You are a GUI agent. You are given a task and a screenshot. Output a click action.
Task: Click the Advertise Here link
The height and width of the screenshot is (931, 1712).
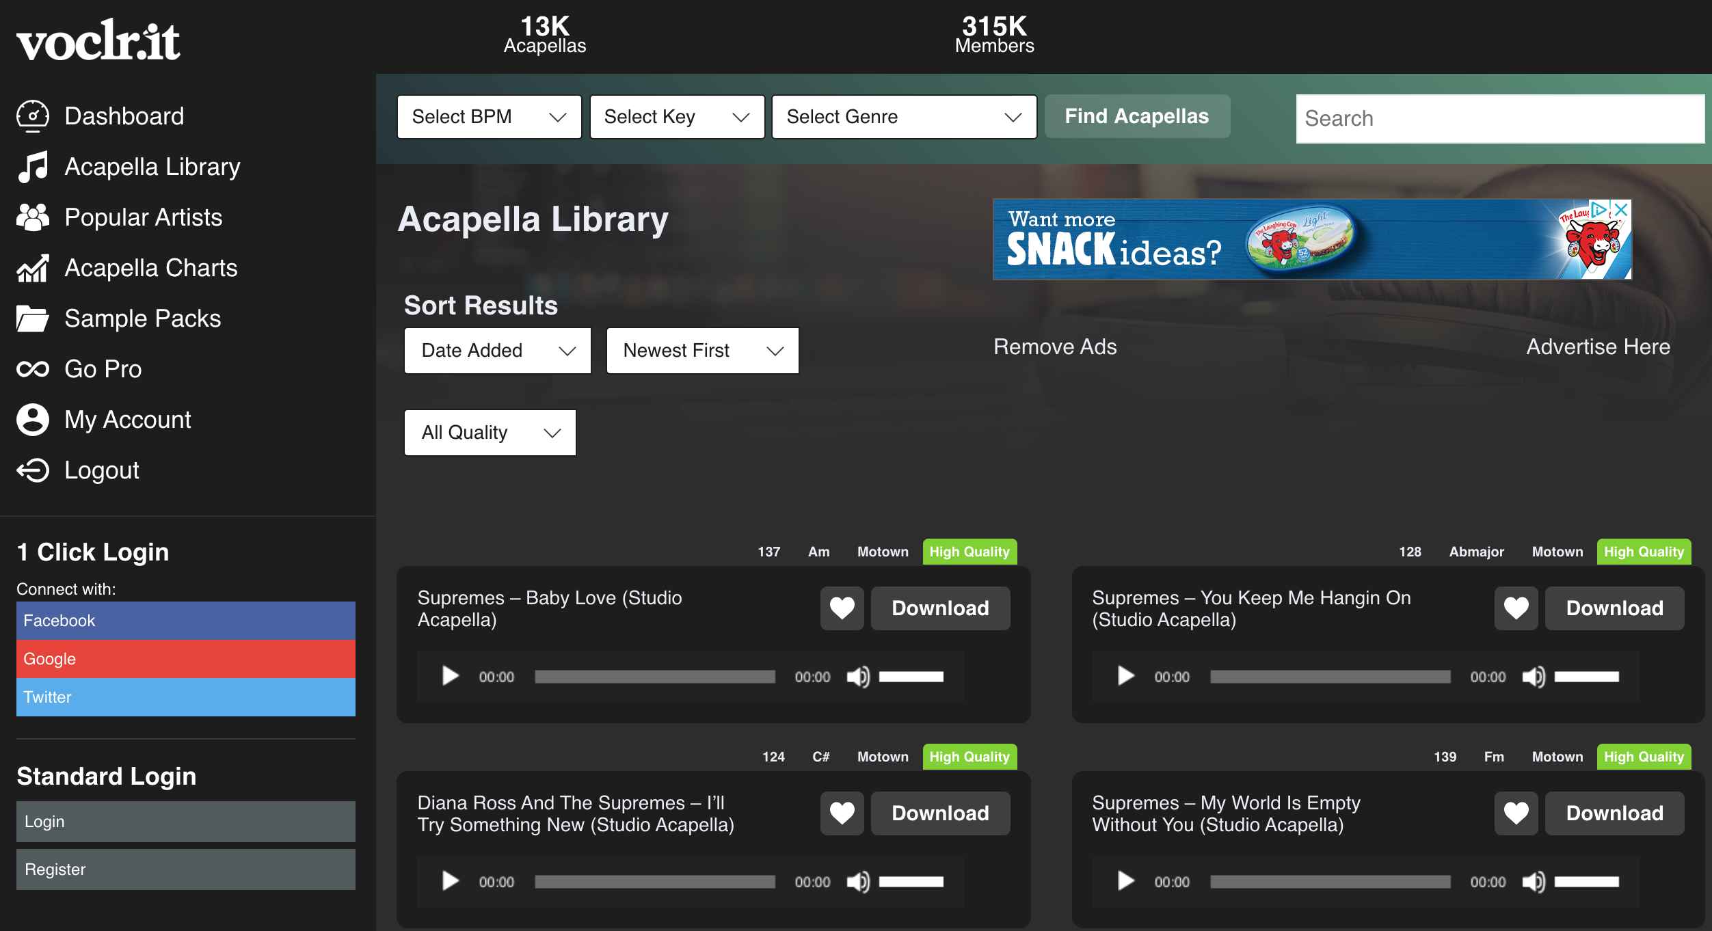1599,347
